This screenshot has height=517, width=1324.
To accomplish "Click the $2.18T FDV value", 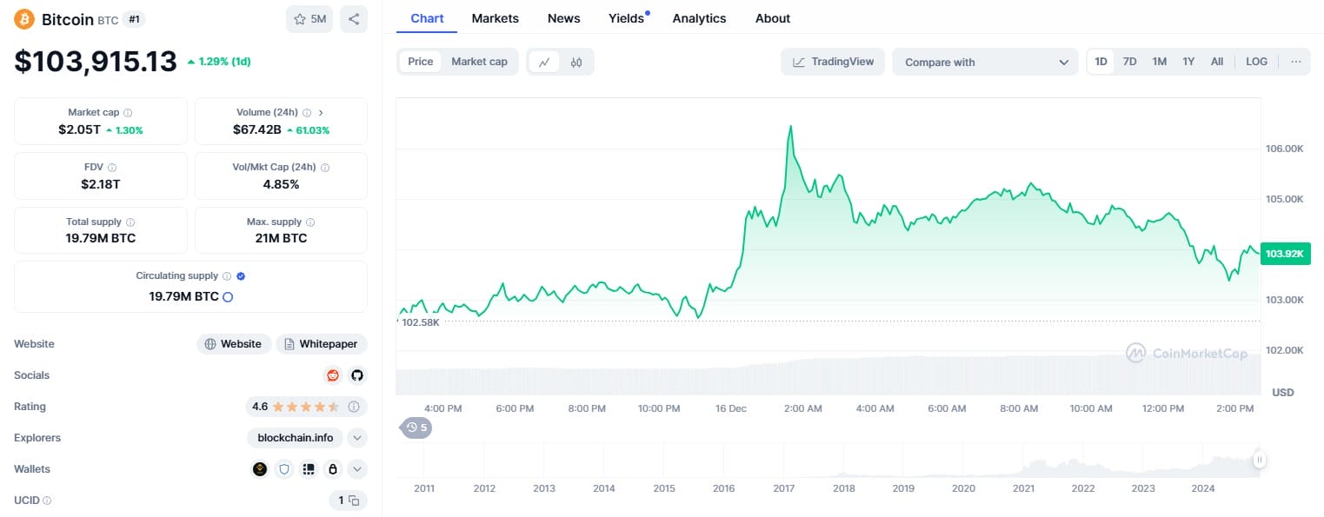I will (101, 184).
